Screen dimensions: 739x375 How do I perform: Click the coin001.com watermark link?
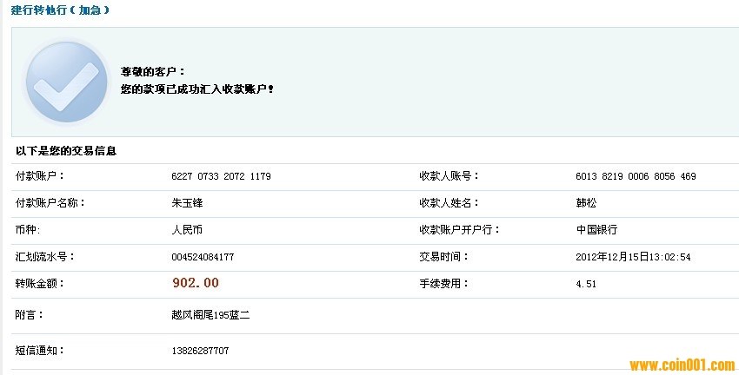pos(682,365)
